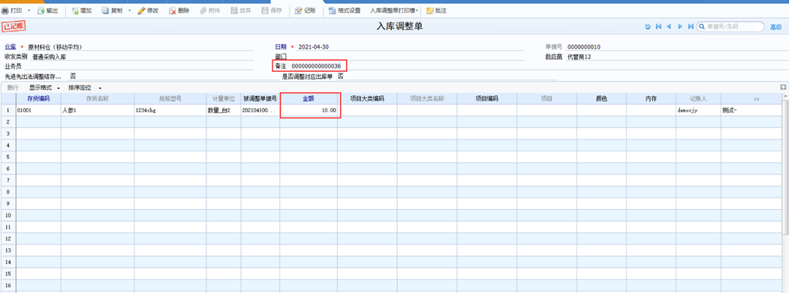This screenshot has height=293, width=789.
Task: Click the 输出 export button
Action: tap(47, 10)
